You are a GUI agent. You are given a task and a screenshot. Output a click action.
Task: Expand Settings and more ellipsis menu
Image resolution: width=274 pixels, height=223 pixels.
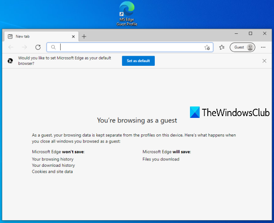tap(263, 47)
